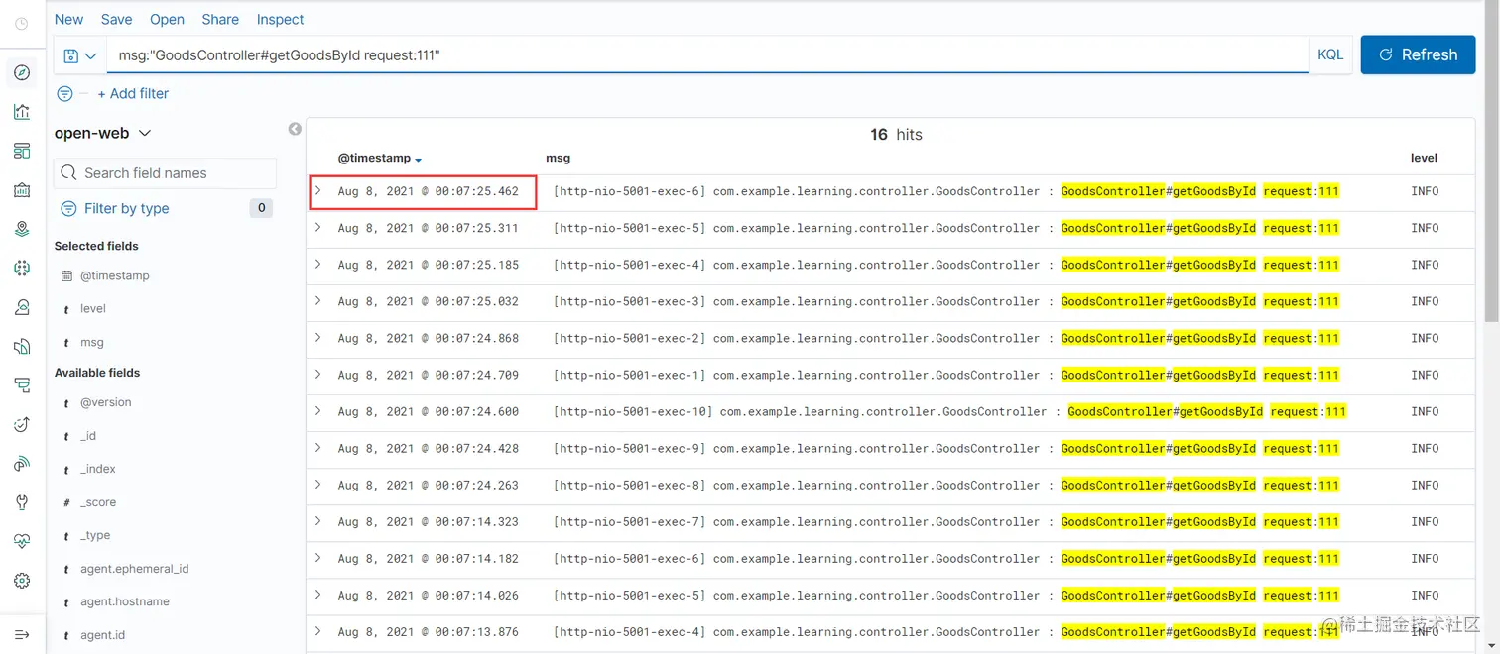
Task: Collapse the field sidebar arrow icon
Action: click(295, 129)
